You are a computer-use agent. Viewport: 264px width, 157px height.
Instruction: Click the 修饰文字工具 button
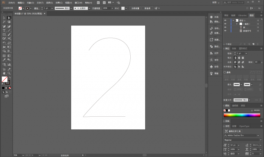coord(233,131)
